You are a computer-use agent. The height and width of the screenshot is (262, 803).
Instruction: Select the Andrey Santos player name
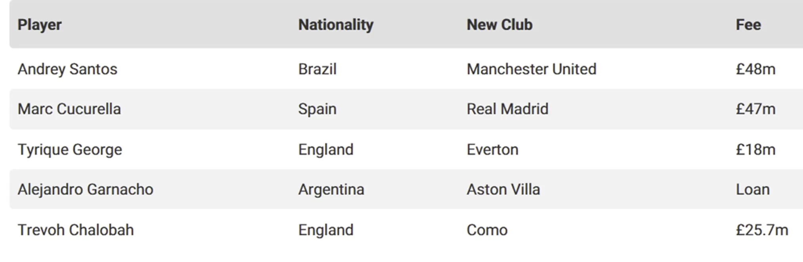(x=67, y=69)
